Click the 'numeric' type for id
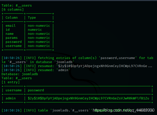Screen dimensions: 157x115 [x=35, y=30]
